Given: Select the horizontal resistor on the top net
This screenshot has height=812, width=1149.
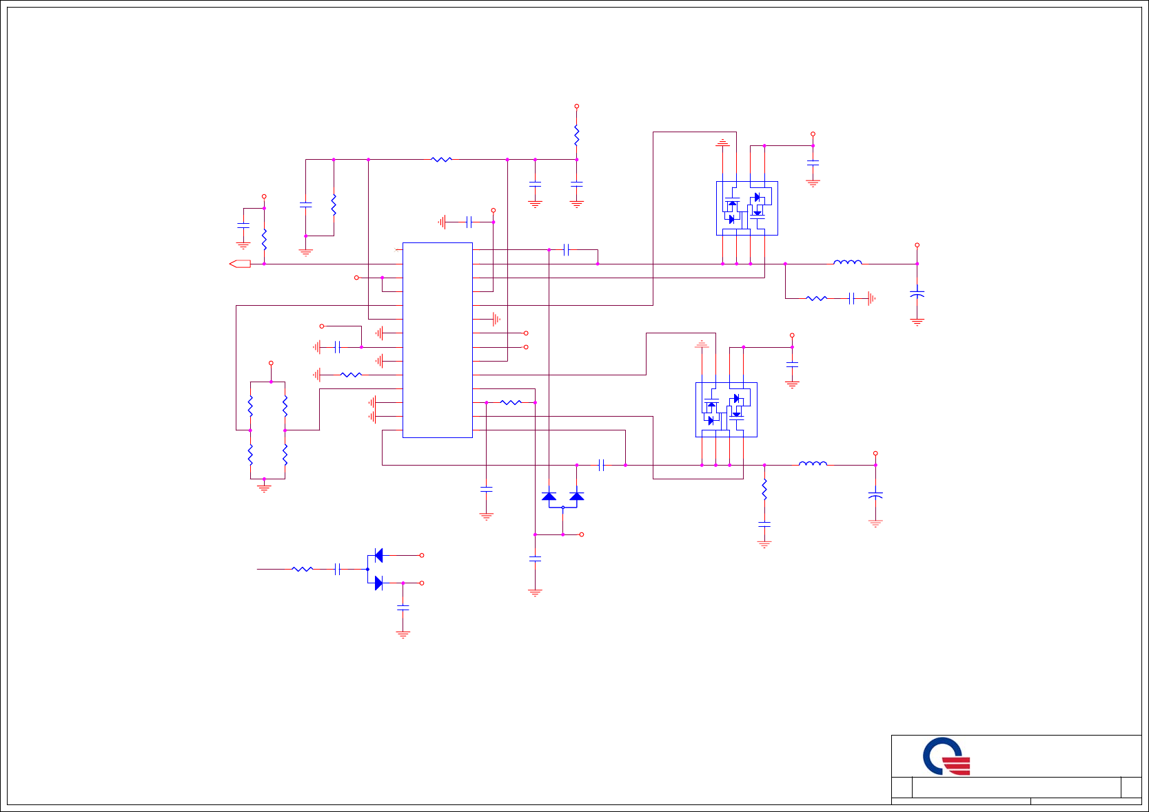Looking at the screenshot, I should [x=442, y=159].
